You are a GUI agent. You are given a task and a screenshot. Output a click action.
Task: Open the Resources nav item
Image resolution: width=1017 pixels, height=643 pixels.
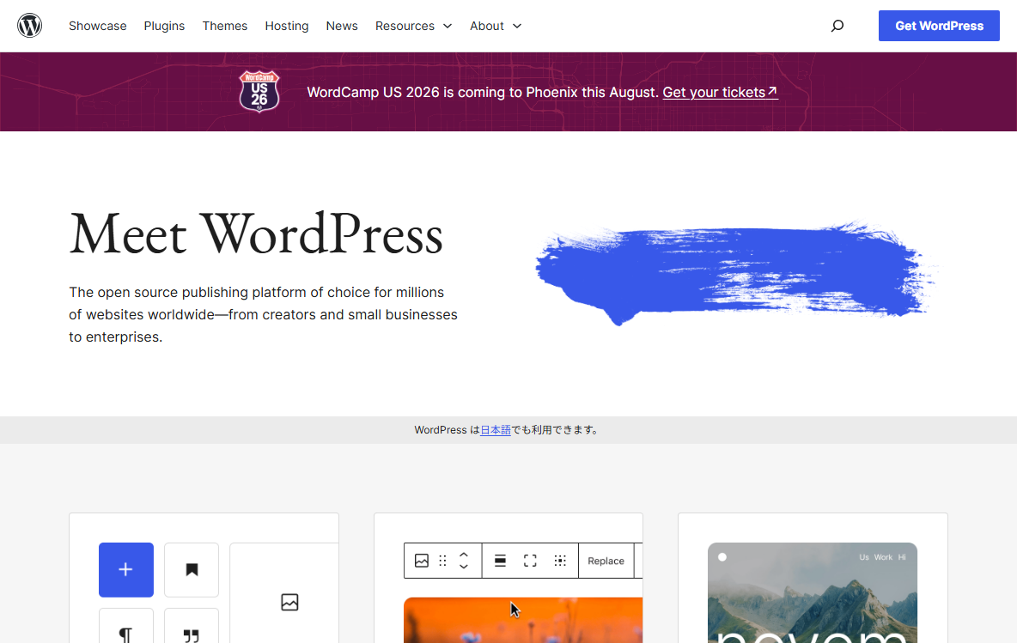[405, 26]
